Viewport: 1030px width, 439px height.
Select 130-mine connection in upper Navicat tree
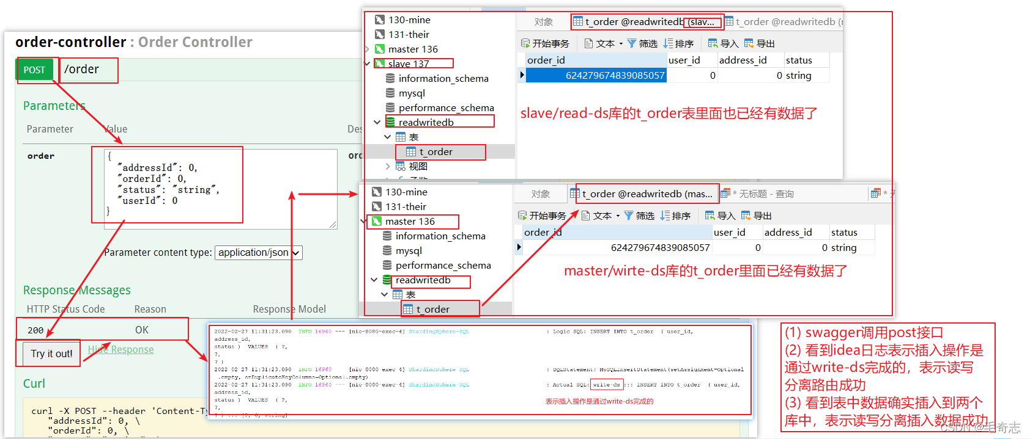(x=409, y=20)
